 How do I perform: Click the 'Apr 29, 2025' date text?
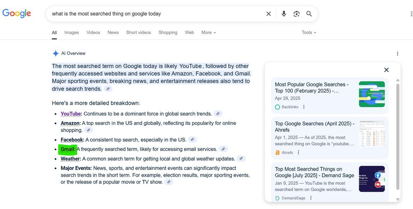point(287,99)
